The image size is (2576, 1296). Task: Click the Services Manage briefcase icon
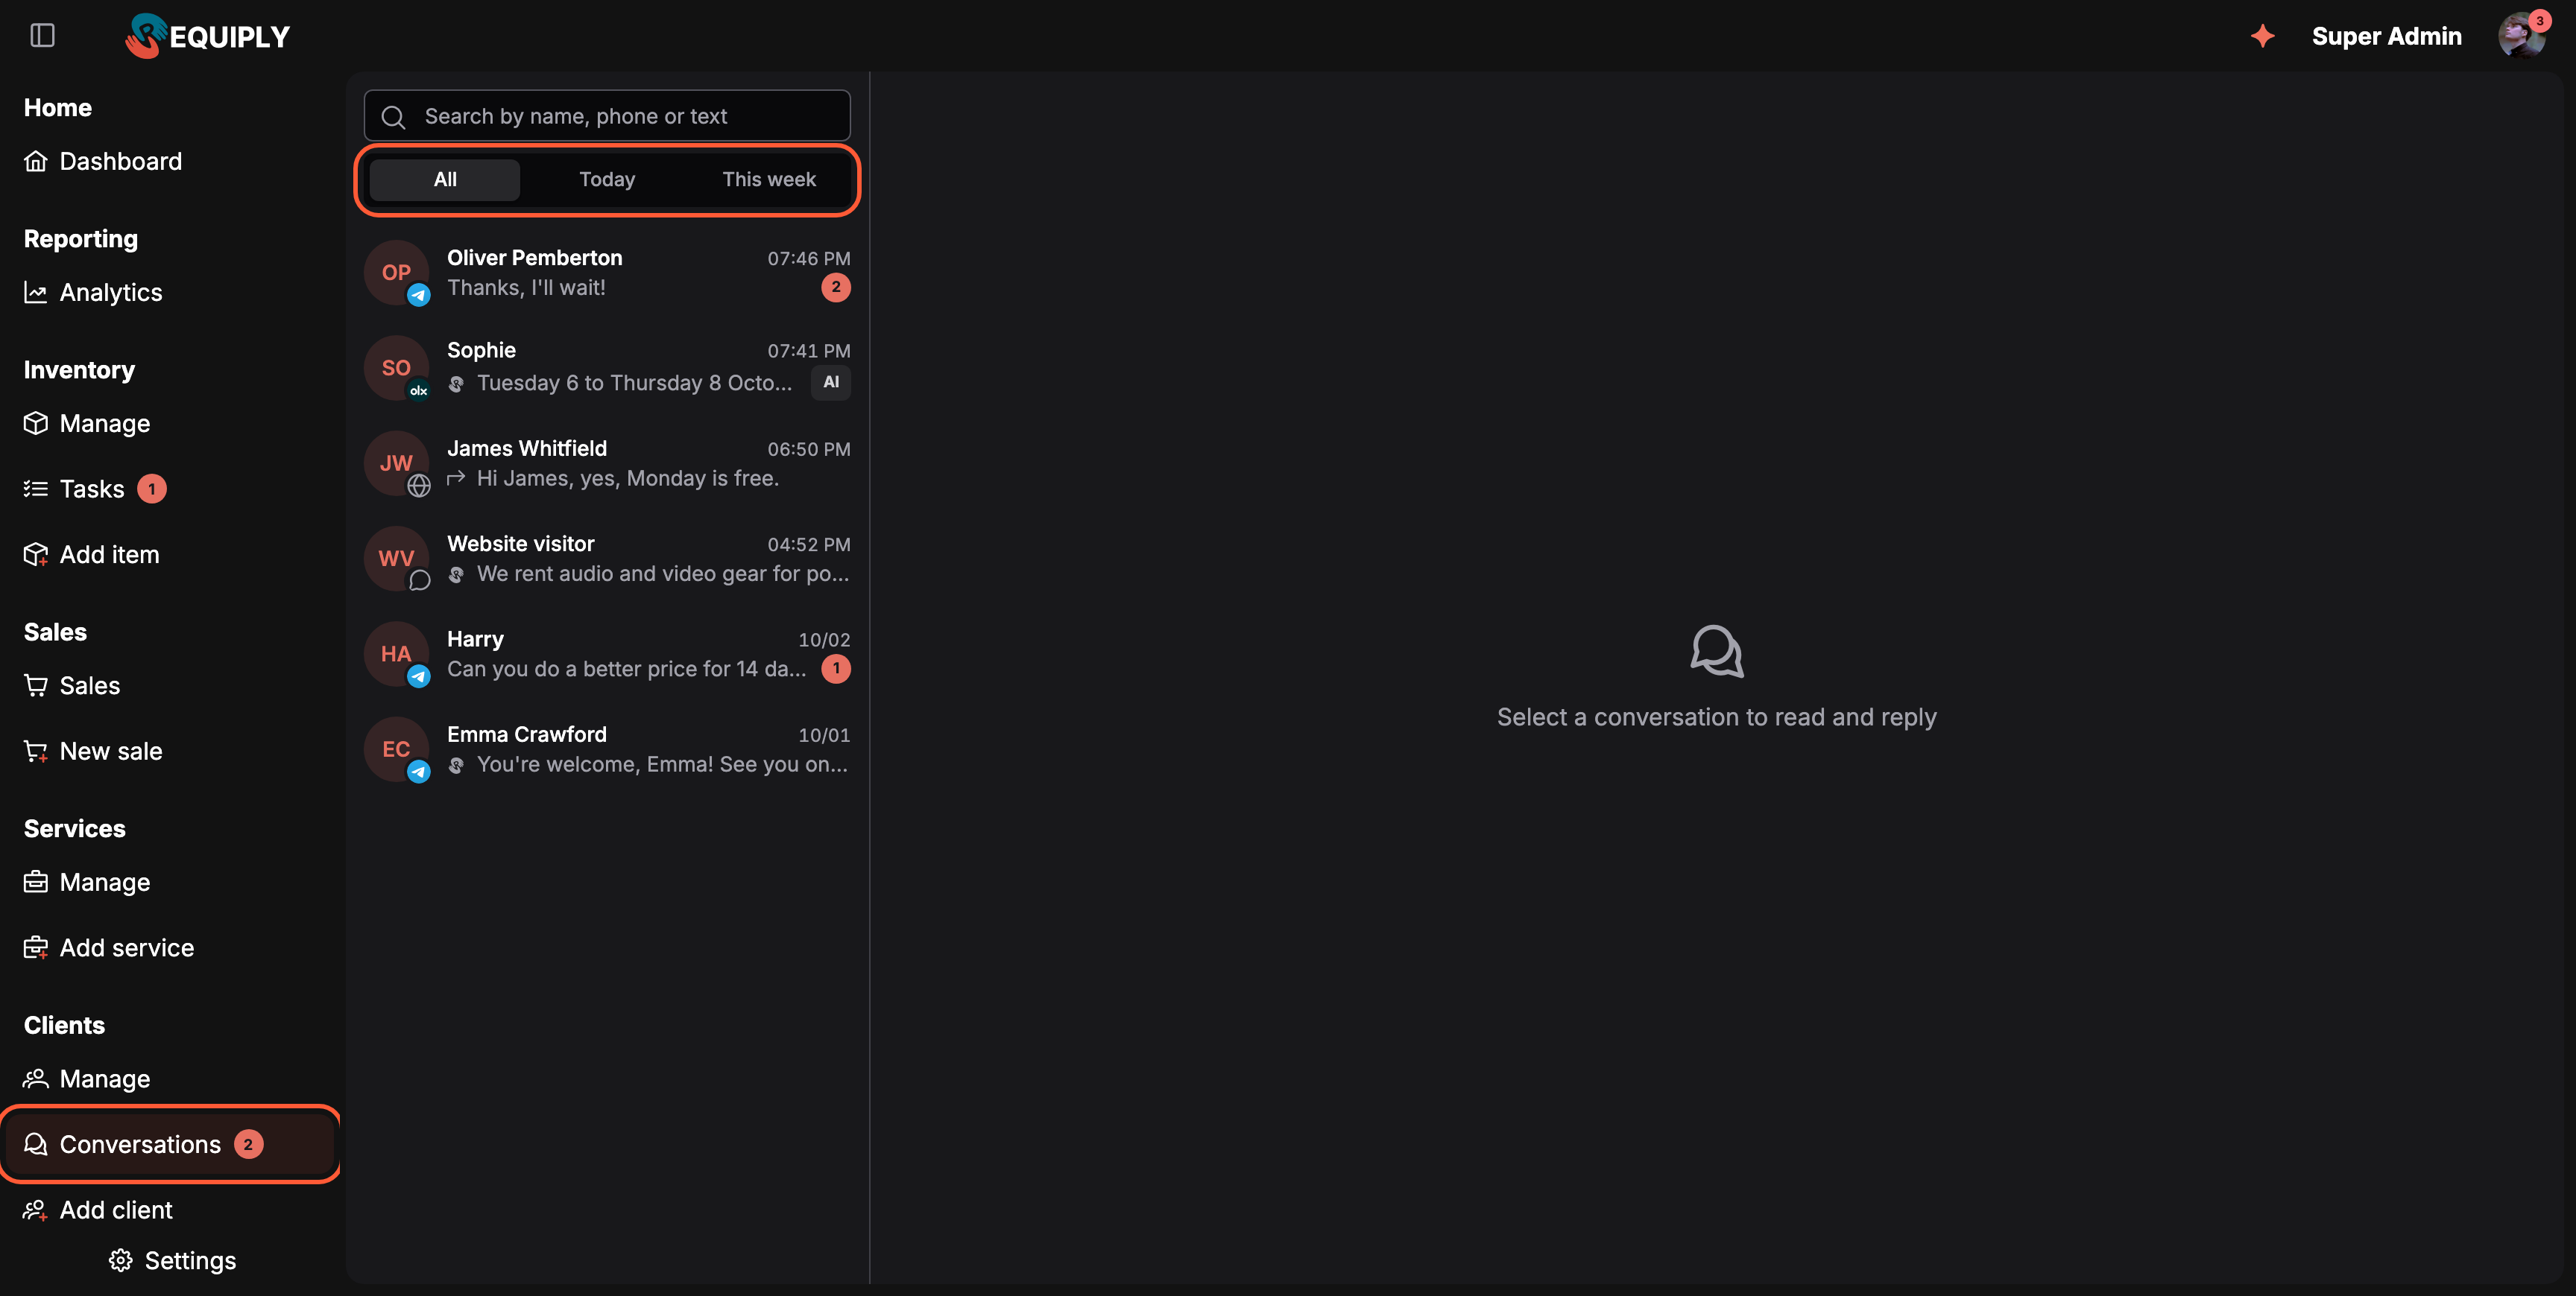[x=36, y=883]
